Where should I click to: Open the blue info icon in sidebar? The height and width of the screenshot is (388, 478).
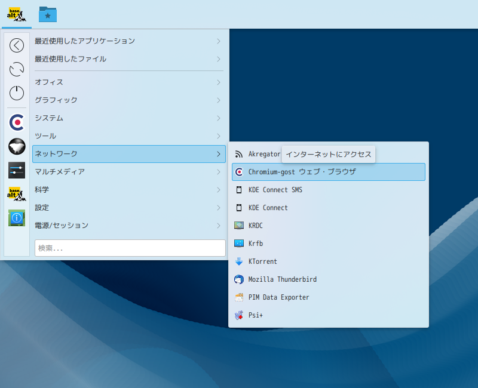coord(17,218)
